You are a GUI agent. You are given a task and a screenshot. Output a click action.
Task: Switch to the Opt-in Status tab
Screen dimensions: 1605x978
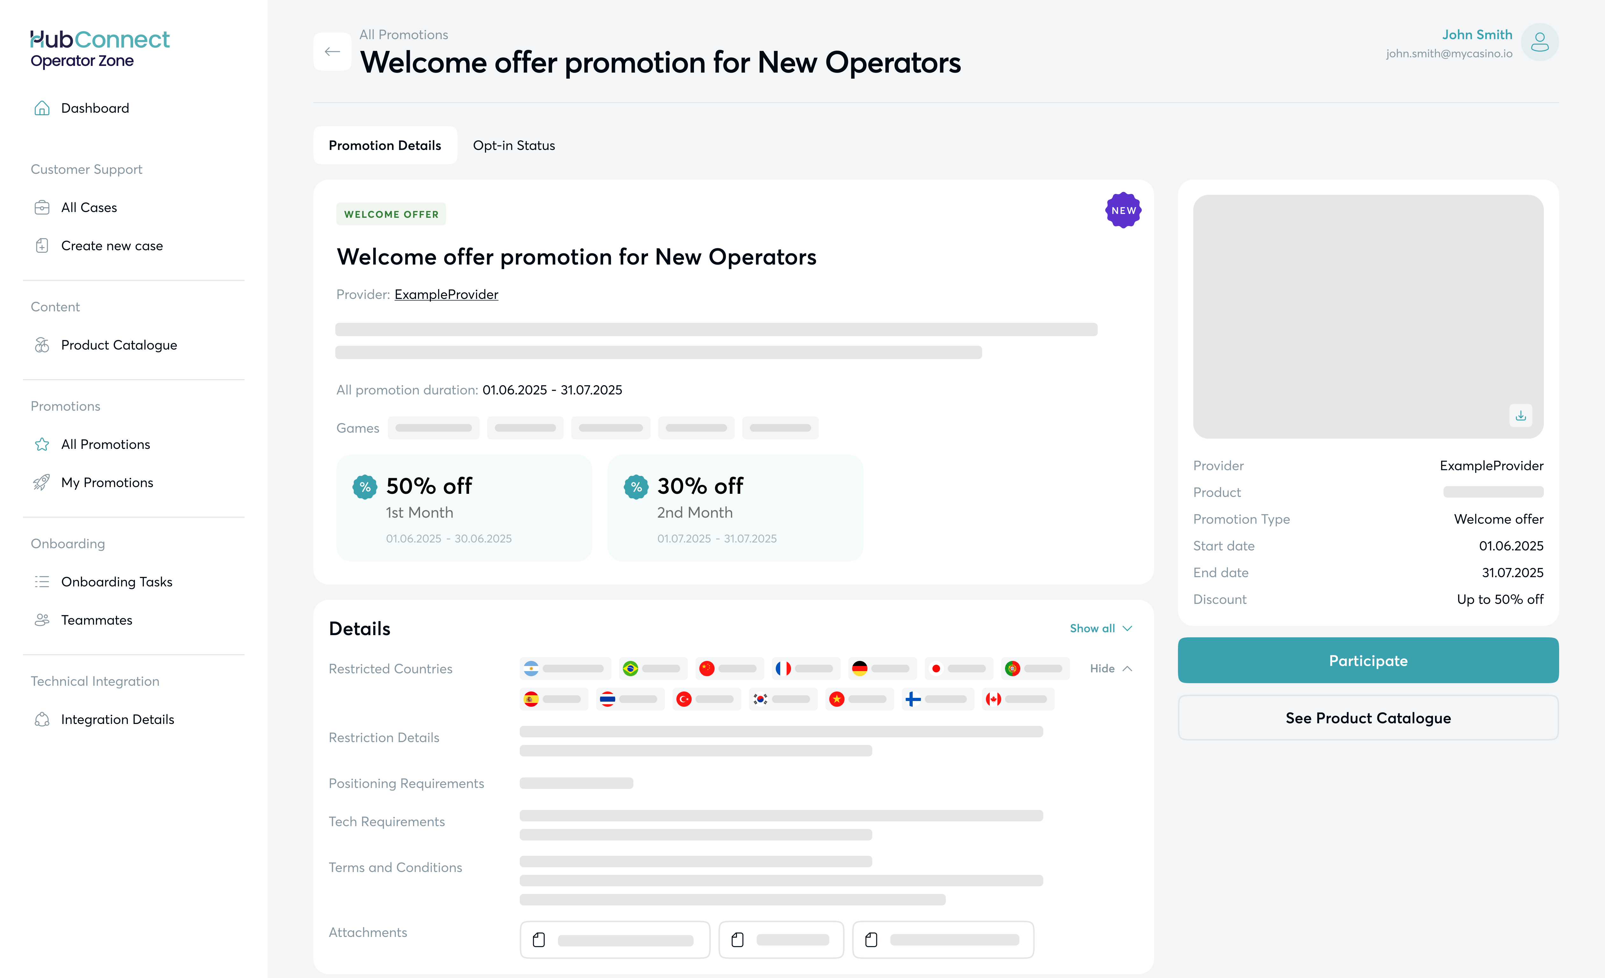514,145
